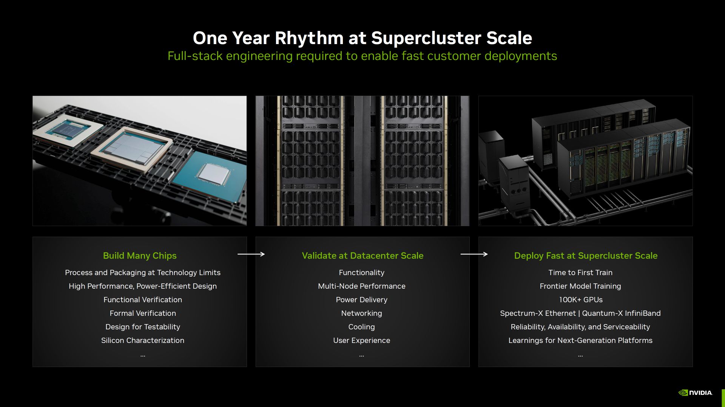
Task: Click the green subtitle about full-stack engineering
Action: 362,56
